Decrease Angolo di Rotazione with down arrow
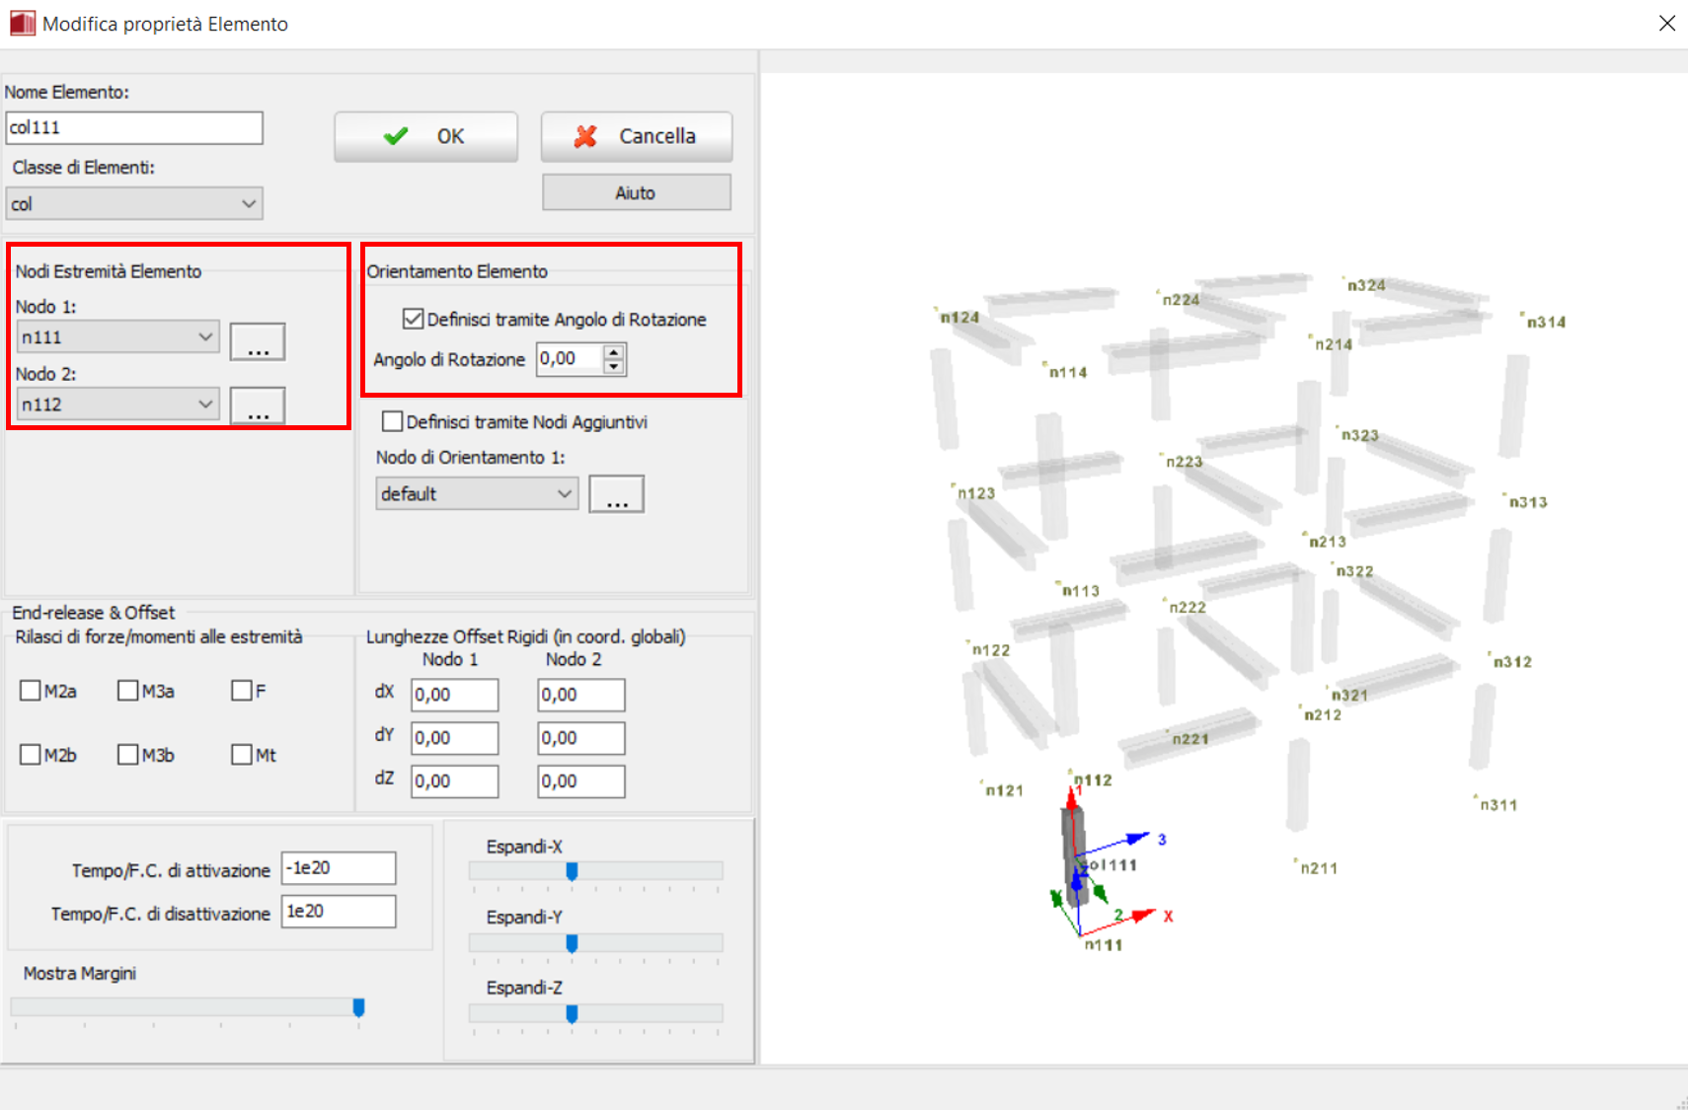 pyautogui.click(x=614, y=367)
